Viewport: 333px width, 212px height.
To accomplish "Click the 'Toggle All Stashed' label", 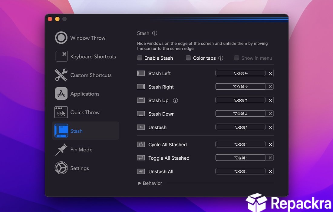I will point(169,158).
